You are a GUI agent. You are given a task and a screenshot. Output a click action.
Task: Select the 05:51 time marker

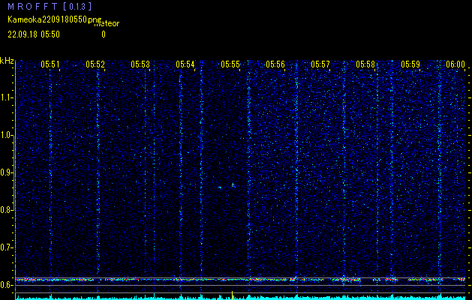pos(50,64)
